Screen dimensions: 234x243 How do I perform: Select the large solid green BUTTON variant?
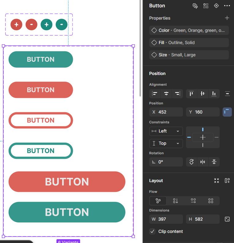(67, 212)
